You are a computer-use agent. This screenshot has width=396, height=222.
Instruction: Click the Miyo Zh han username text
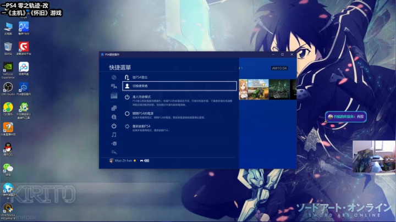coord(123,160)
